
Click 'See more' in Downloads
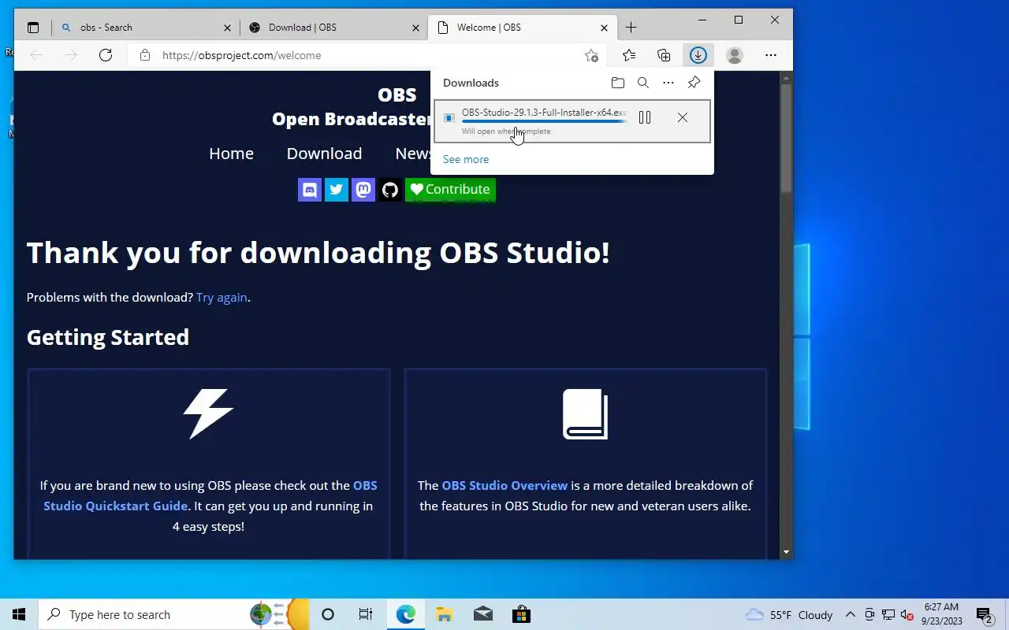click(x=466, y=159)
